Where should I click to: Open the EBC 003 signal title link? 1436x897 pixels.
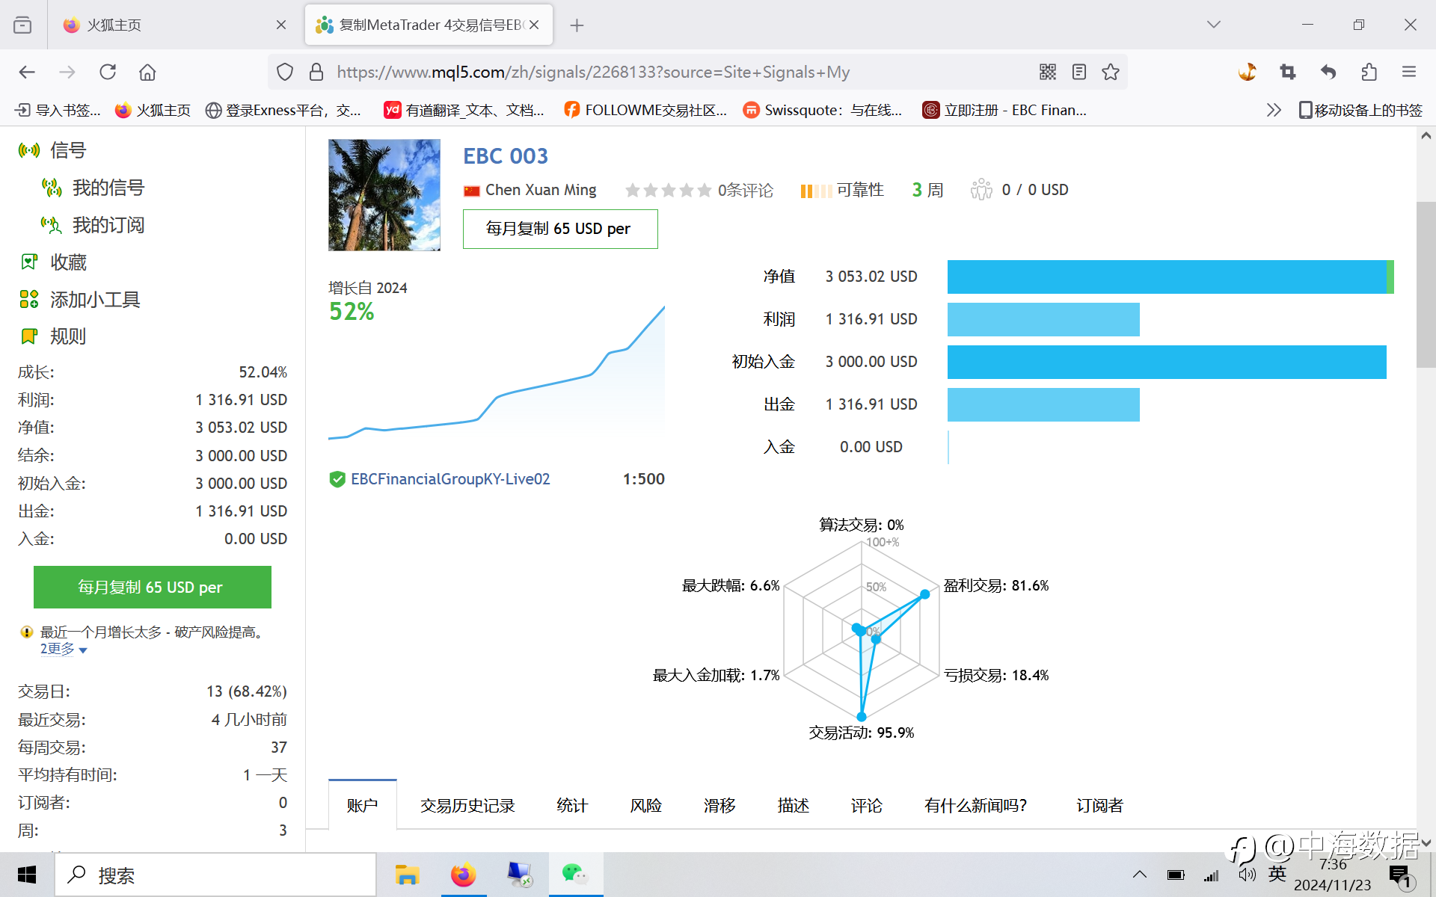[506, 156]
